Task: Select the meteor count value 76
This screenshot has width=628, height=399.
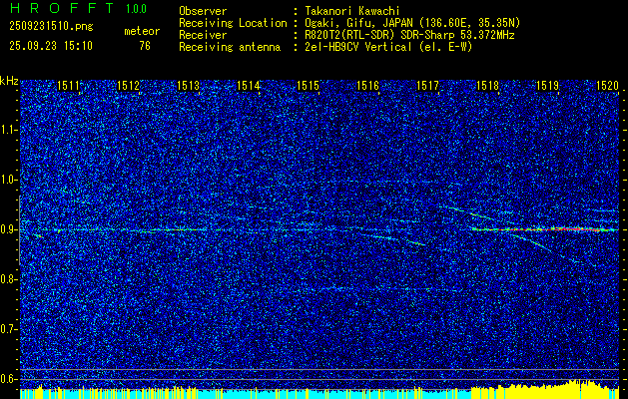Action: [145, 46]
